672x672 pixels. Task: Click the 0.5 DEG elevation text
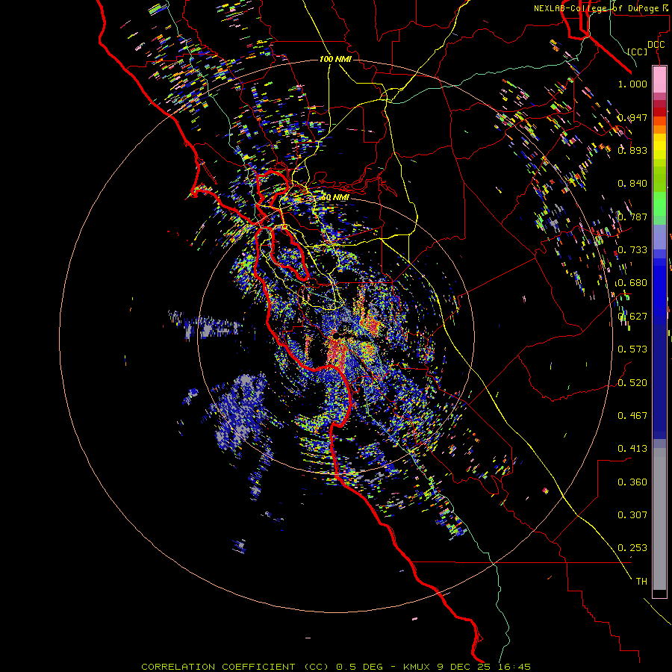pyautogui.click(x=361, y=667)
